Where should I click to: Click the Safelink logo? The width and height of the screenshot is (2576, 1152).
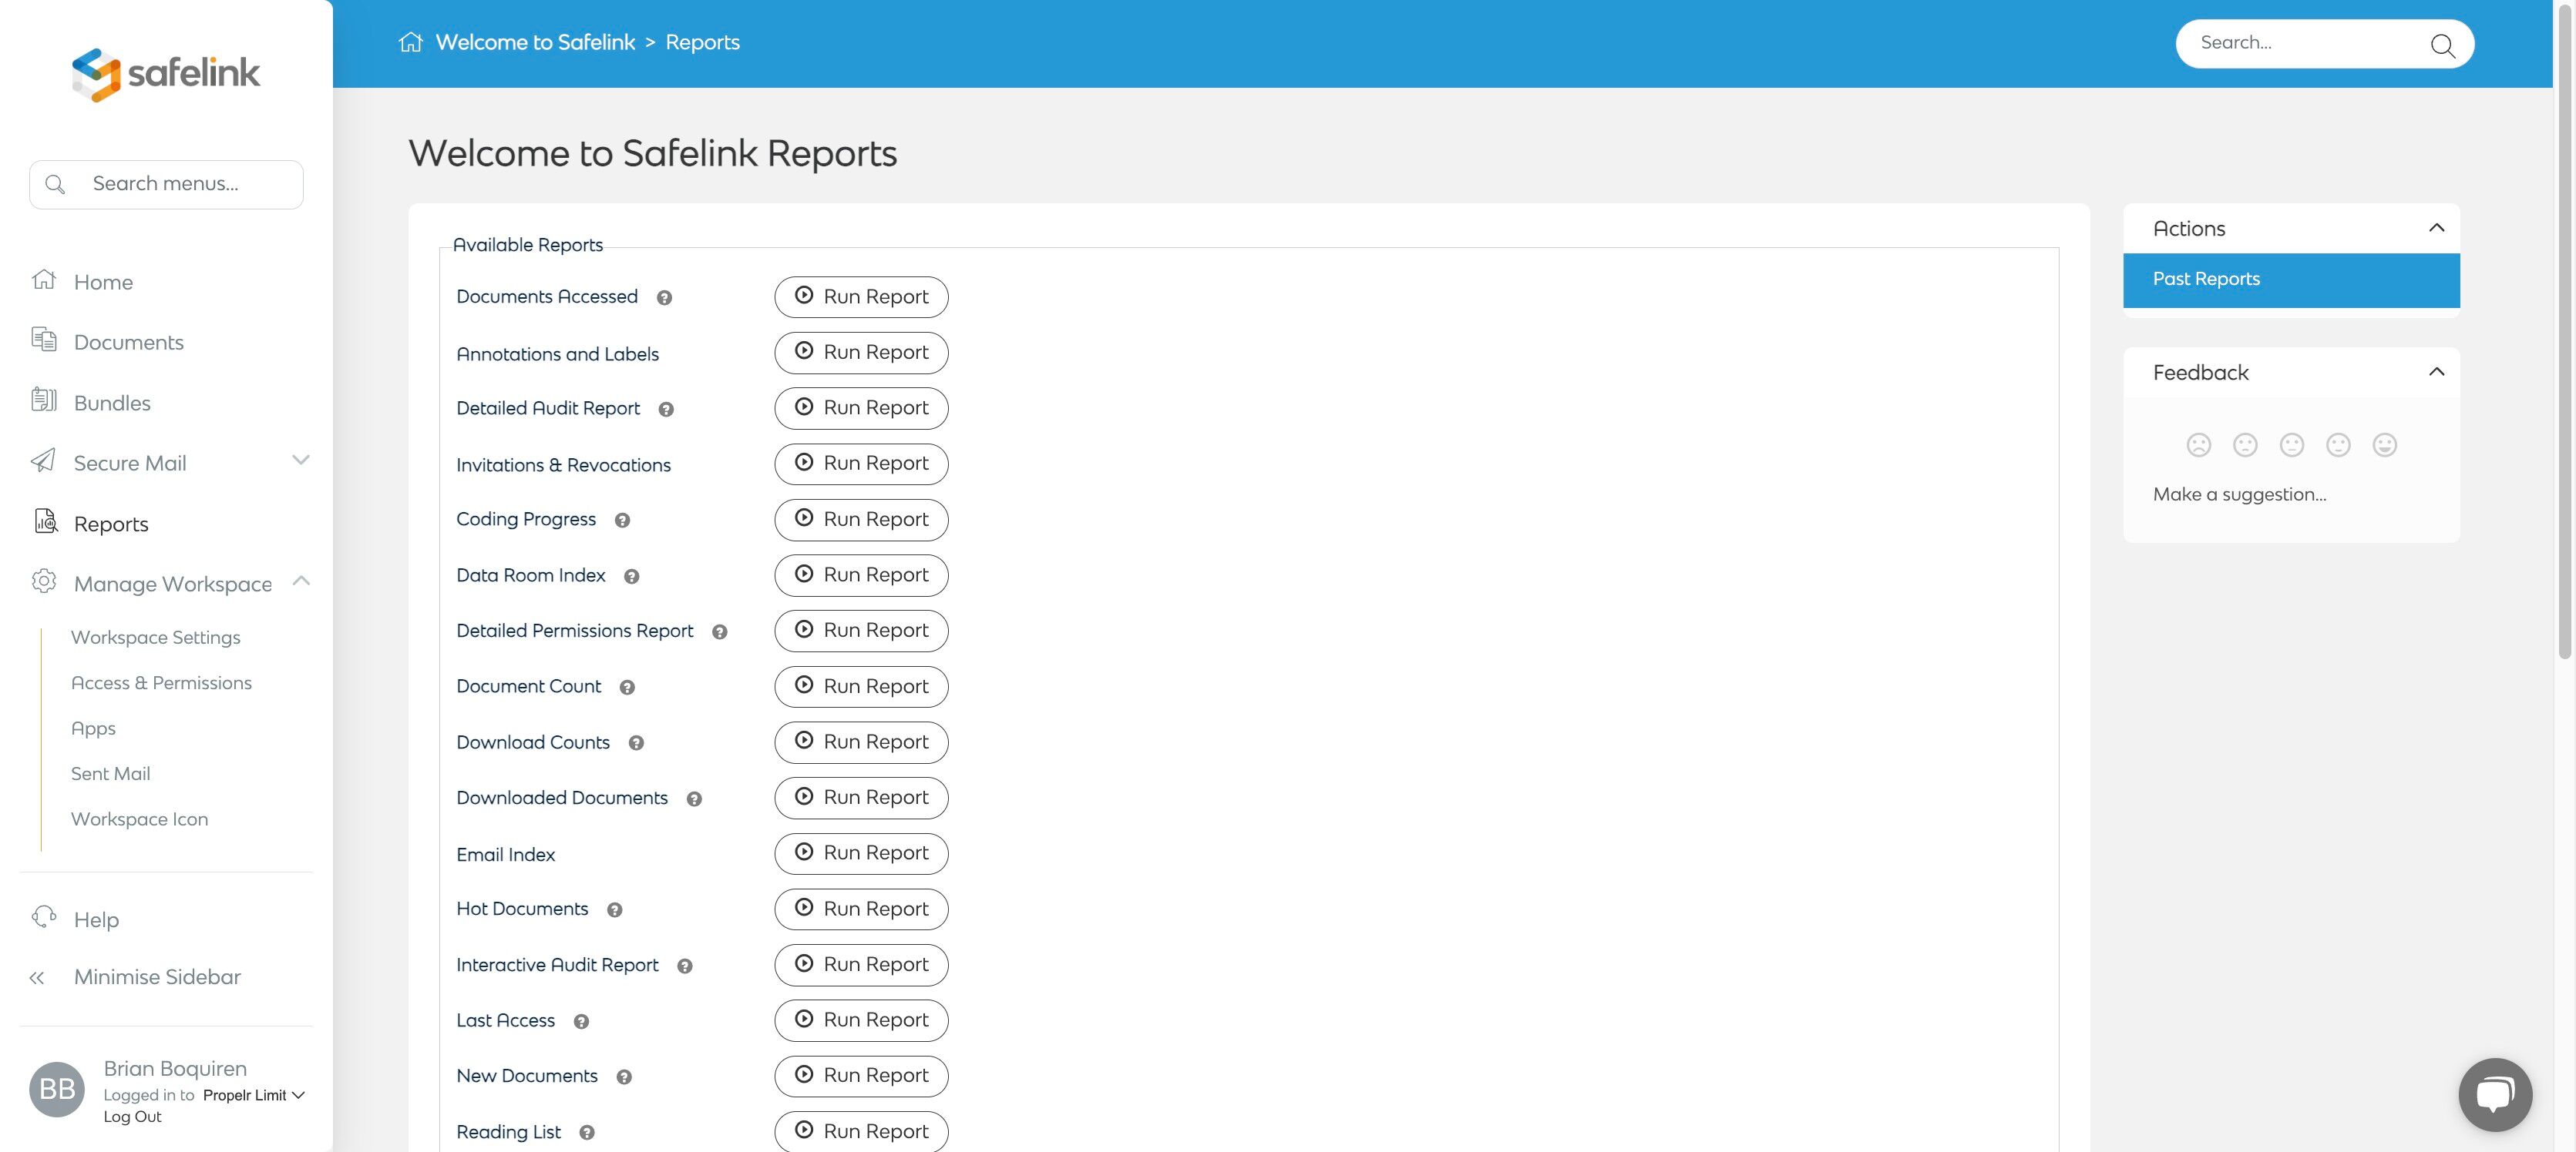(x=166, y=73)
